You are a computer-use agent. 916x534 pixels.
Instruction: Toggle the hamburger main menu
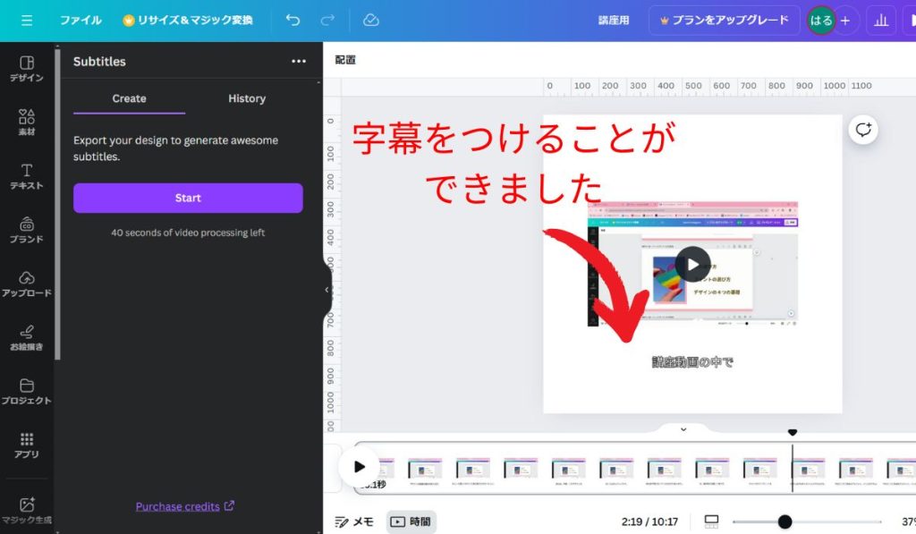point(27,20)
